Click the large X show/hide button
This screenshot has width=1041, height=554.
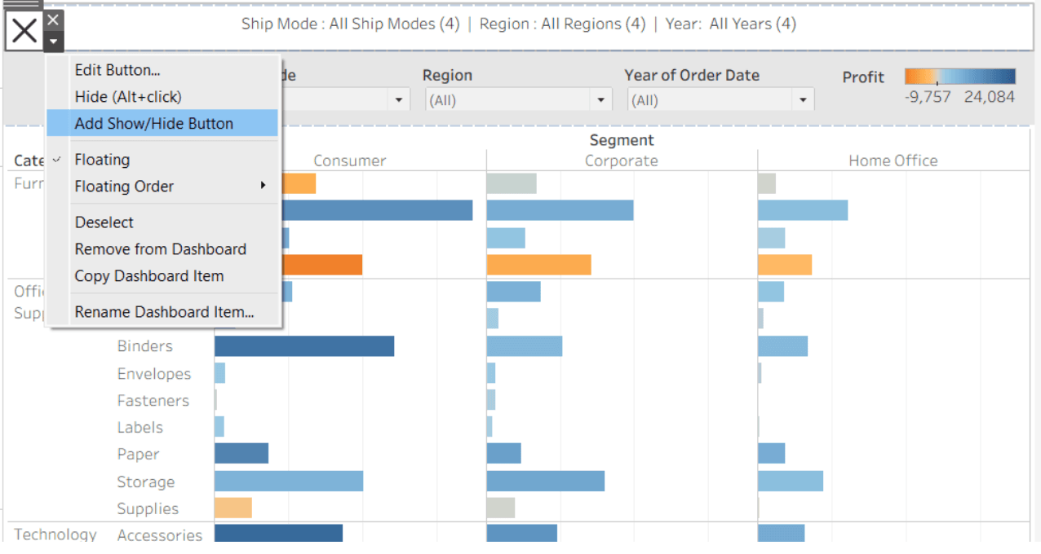24,31
